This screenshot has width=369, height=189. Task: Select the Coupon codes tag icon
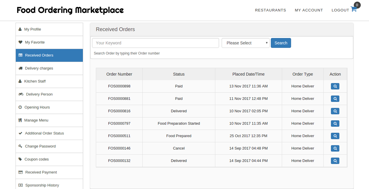tap(20, 159)
